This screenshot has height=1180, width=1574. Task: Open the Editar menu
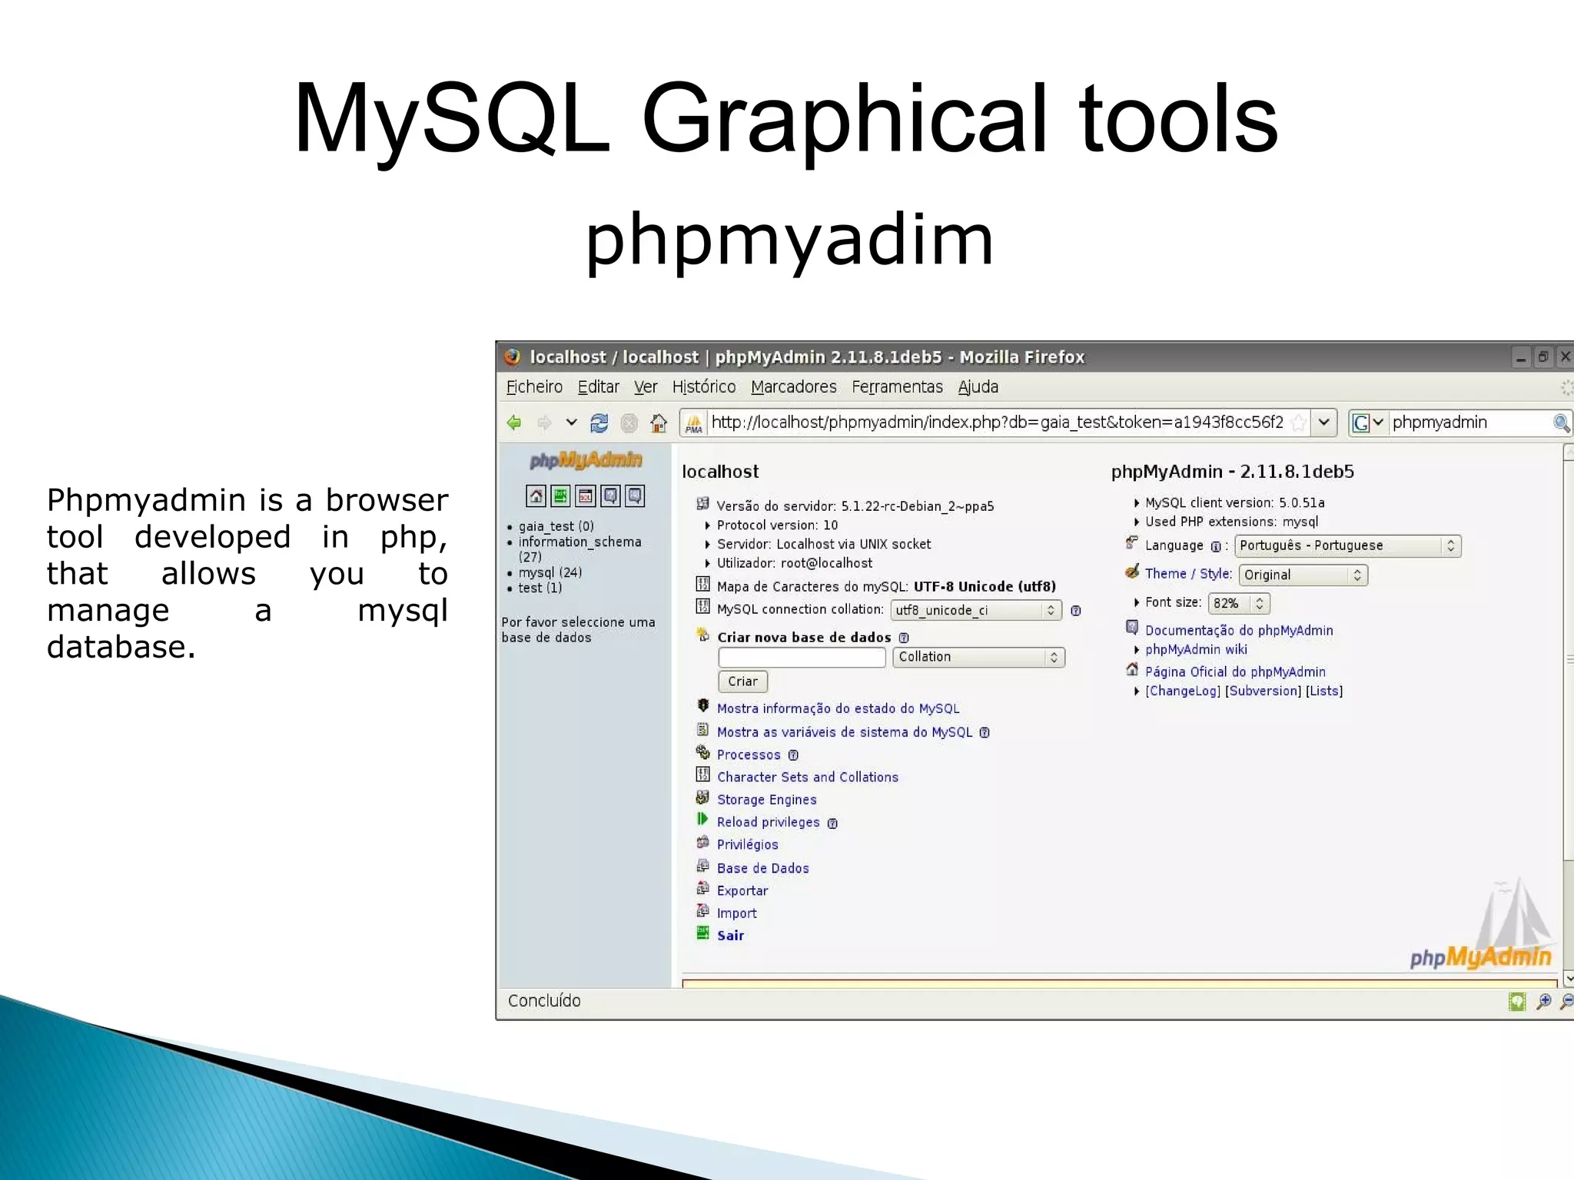pyautogui.click(x=599, y=386)
